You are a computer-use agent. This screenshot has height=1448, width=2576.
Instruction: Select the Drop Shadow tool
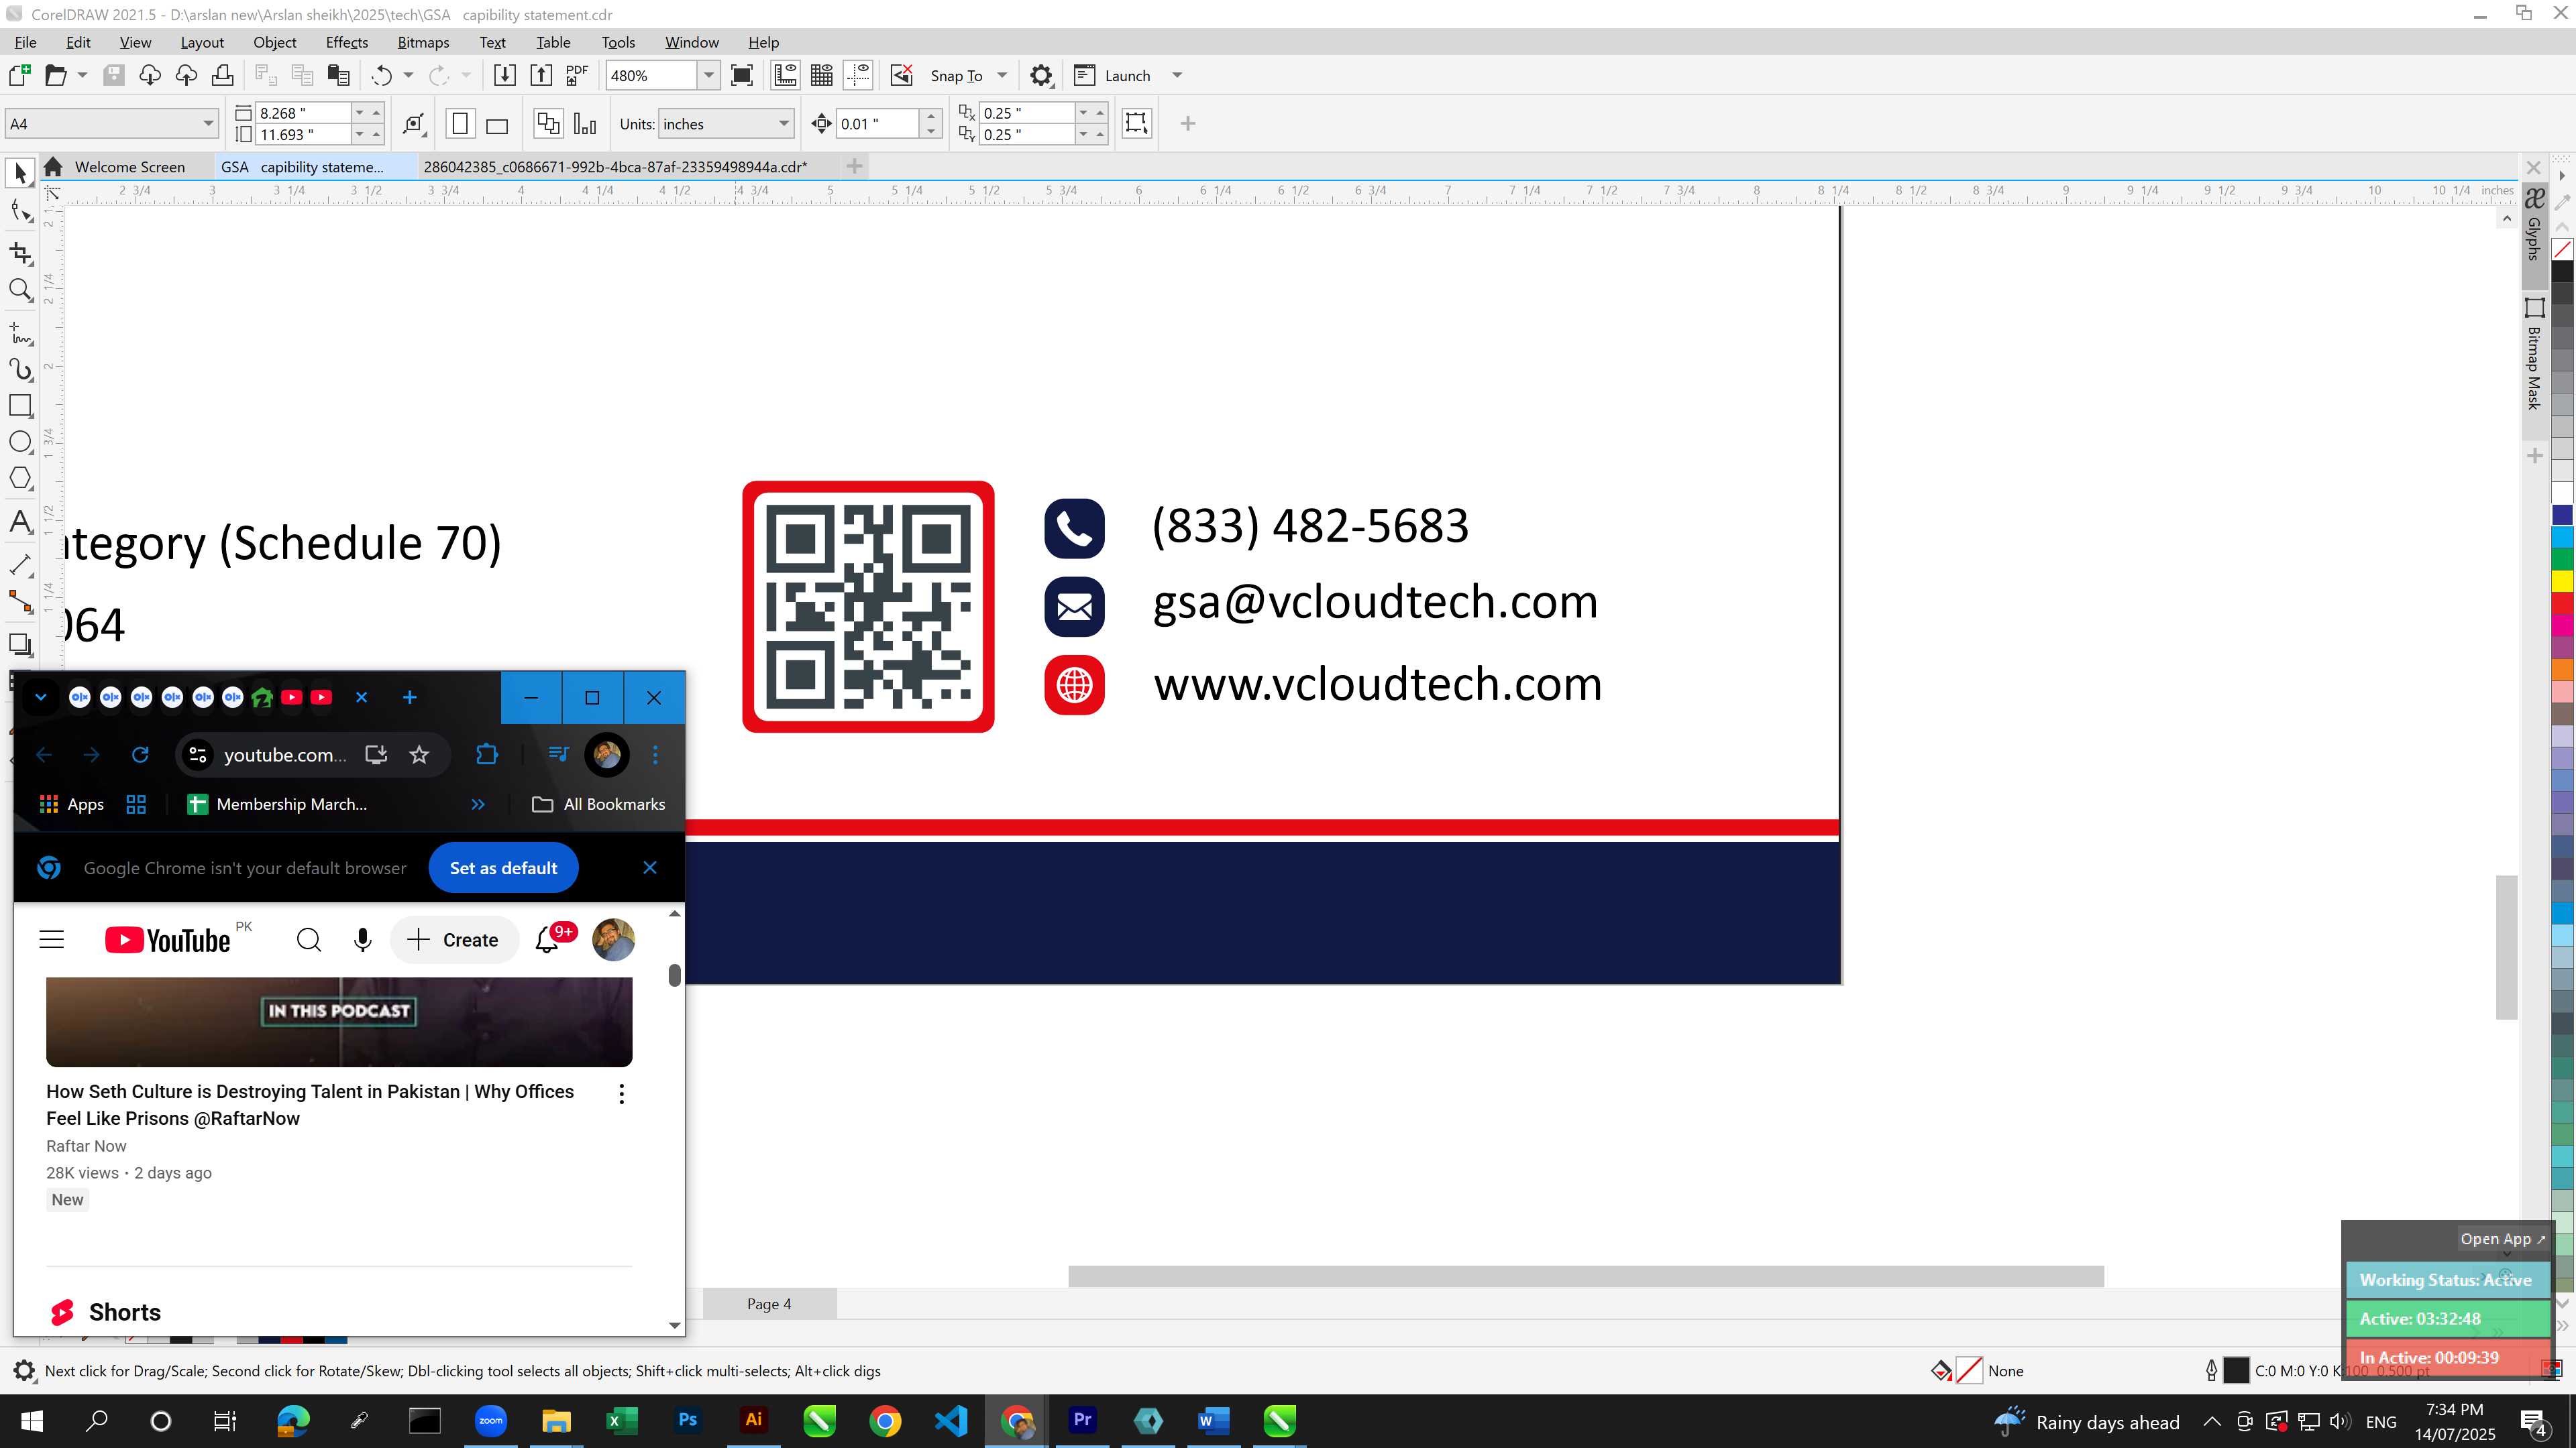[x=20, y=644]
